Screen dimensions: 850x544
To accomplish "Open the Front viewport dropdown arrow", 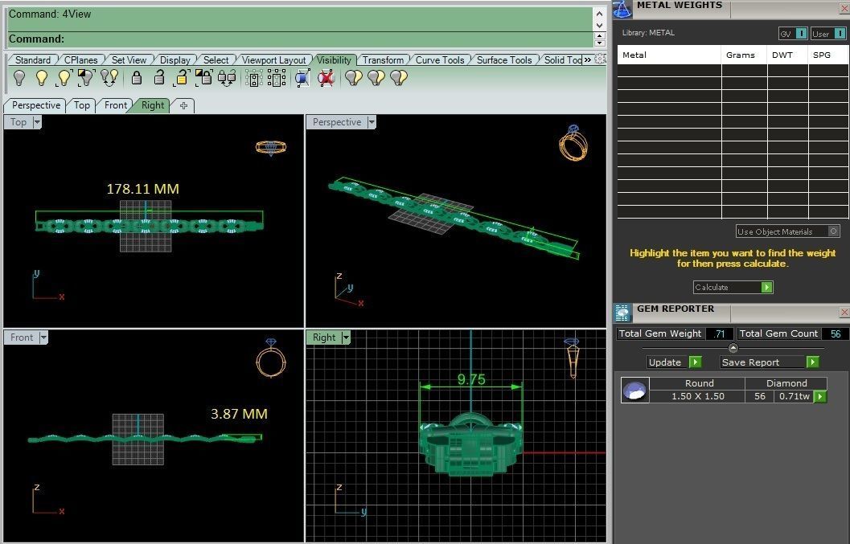I will pos(43,337).
